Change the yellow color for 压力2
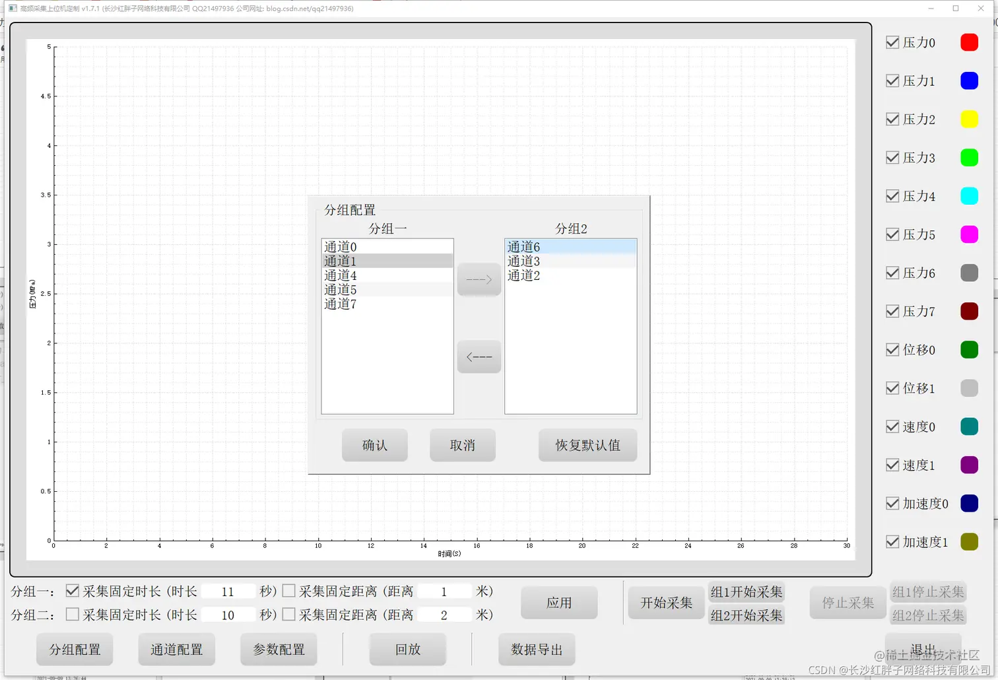Screen dimensions: 998x680 [x=969, y=119]
